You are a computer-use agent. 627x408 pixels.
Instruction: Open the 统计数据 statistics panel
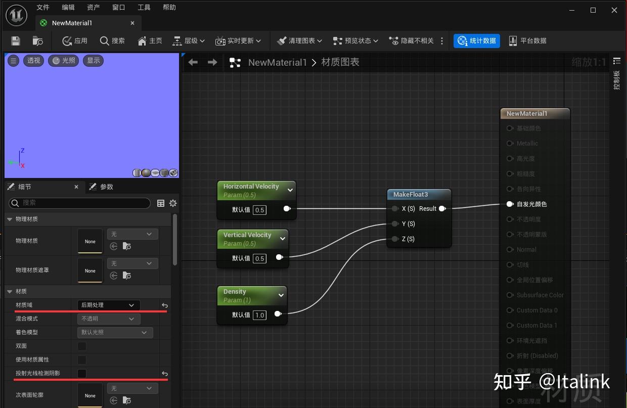point(476,40)
